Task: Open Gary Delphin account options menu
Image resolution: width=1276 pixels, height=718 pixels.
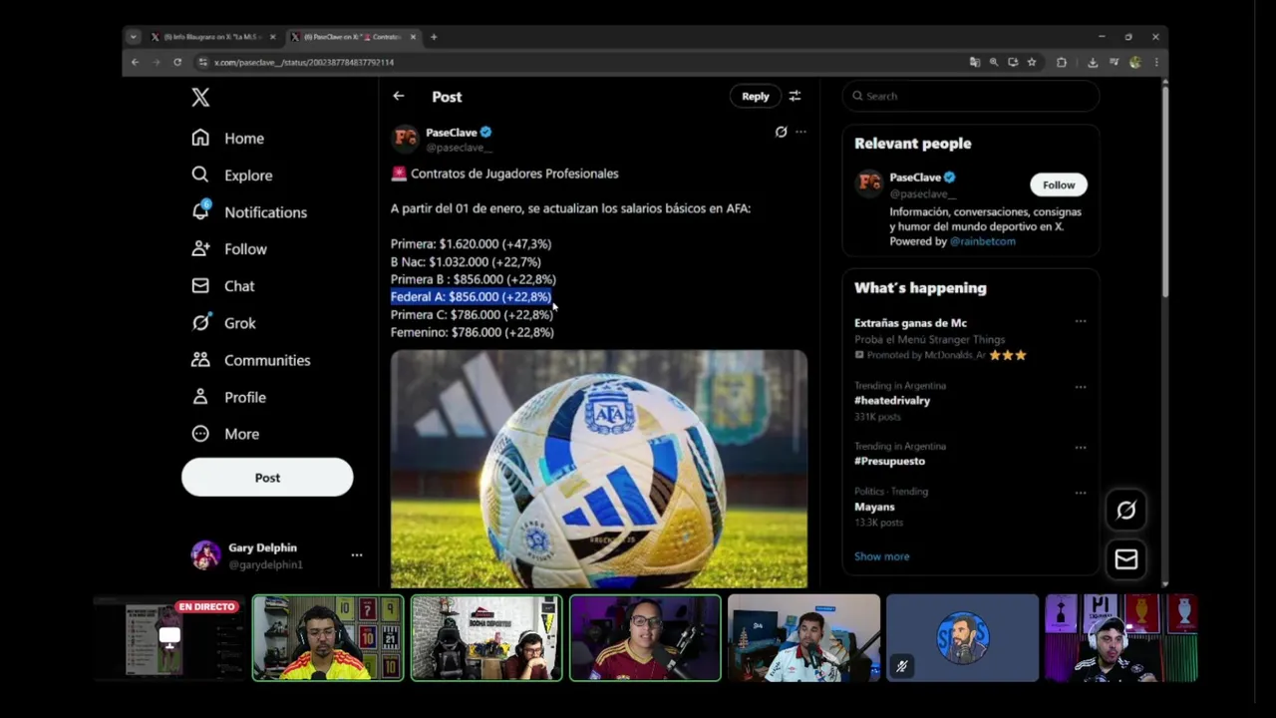Action: (x=356, y=554)
